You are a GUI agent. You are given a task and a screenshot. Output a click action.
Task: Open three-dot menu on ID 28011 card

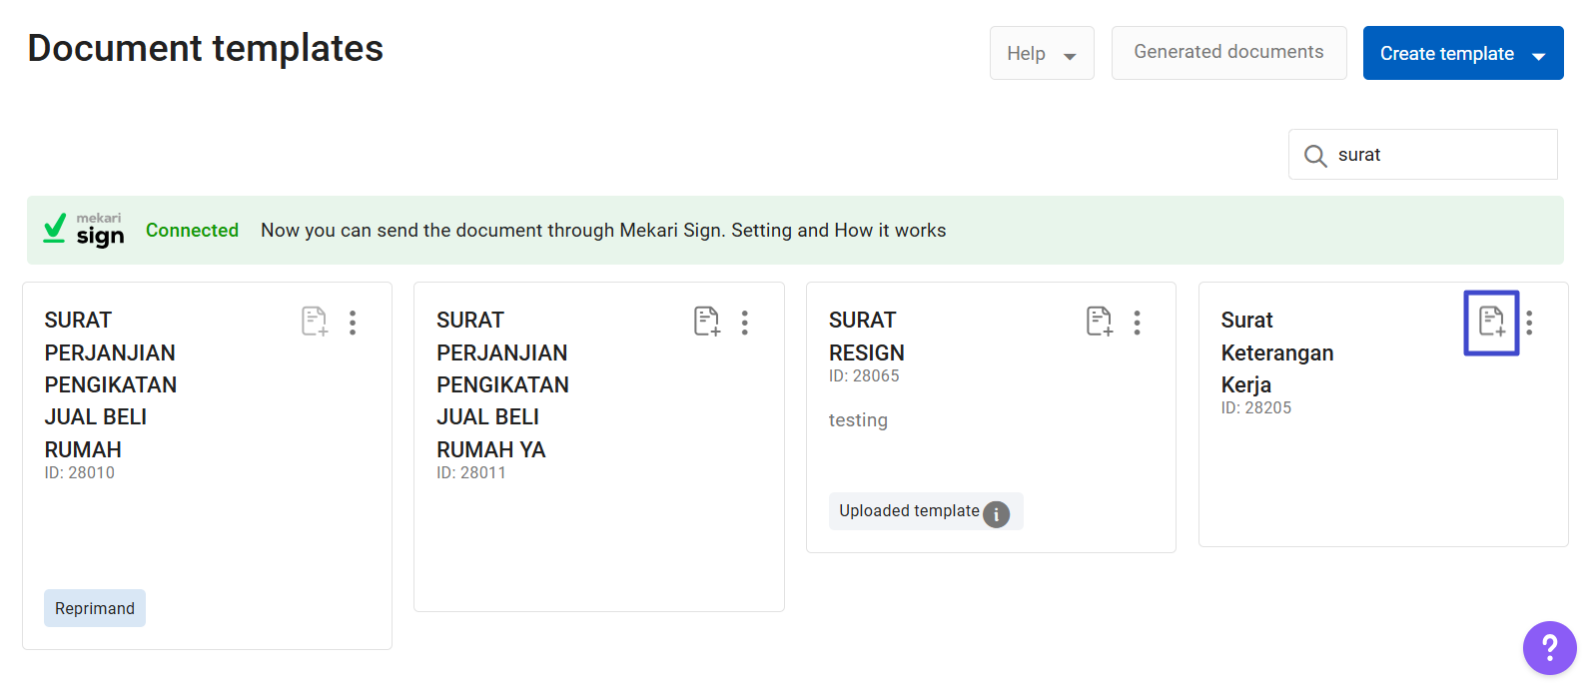tap(745, 323)
